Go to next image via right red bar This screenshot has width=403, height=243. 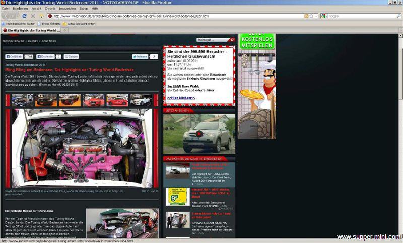point(156,148)
